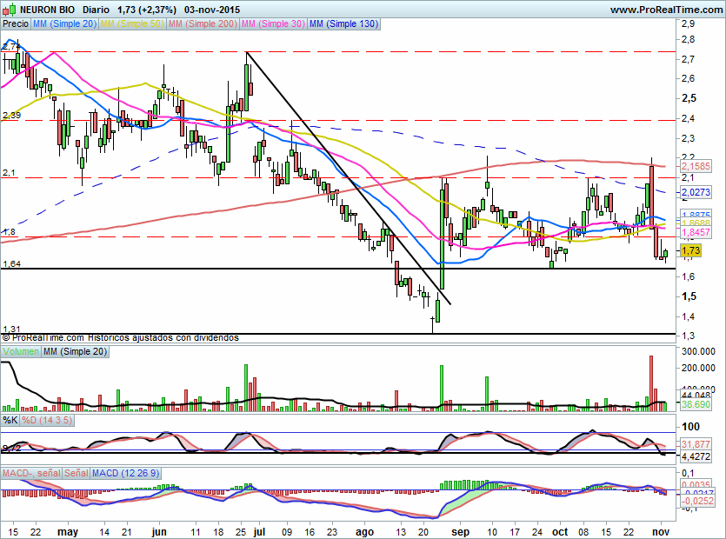Click the bold 2,5 price axis label

[689, 98]
